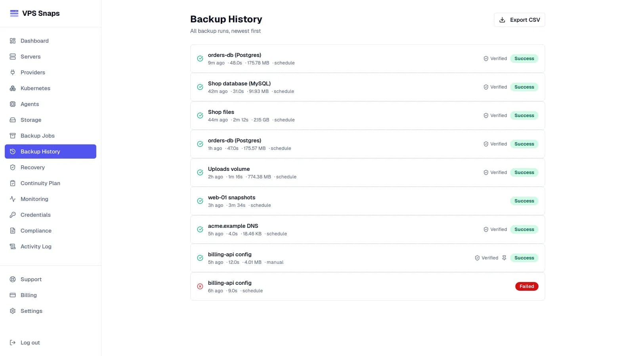
Task: Export backup history as CSV
Action: click(x=519, y=20)
